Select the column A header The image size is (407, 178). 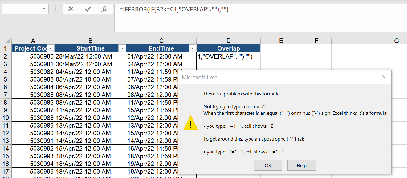click(x=33, y=41)
